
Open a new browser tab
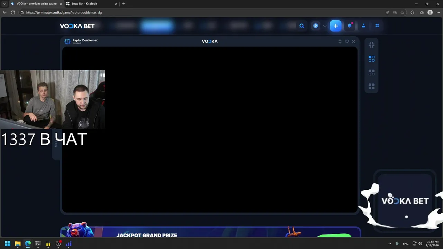(x=124, y=4)
